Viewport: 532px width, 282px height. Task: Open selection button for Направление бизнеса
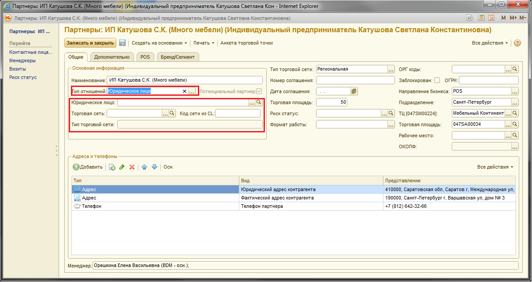click(515, 91)
